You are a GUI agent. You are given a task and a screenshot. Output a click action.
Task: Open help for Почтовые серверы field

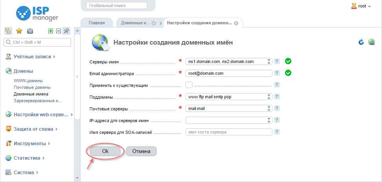[x=277, y=108]
